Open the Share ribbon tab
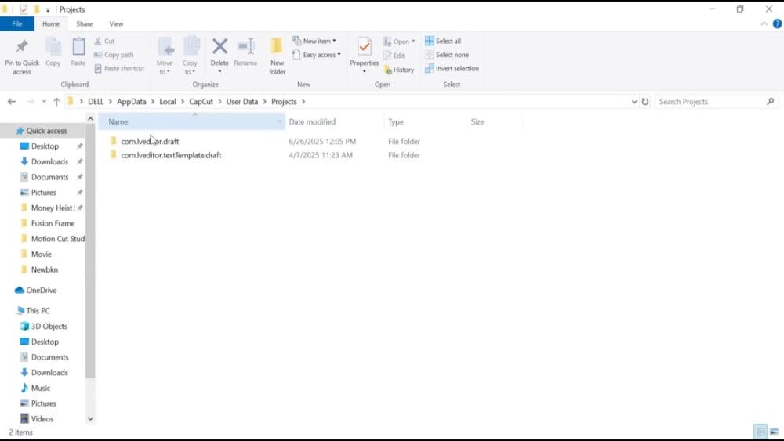Viewport: 784px width, 441px height. (84, 24)
